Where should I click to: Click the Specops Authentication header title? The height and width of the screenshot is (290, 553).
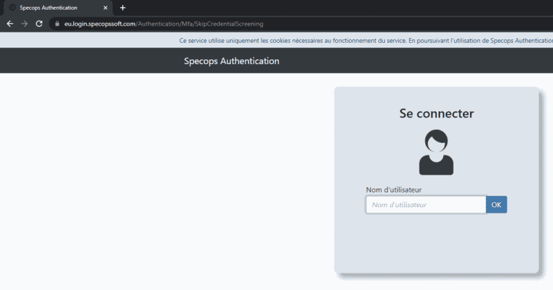click(232, 61)
